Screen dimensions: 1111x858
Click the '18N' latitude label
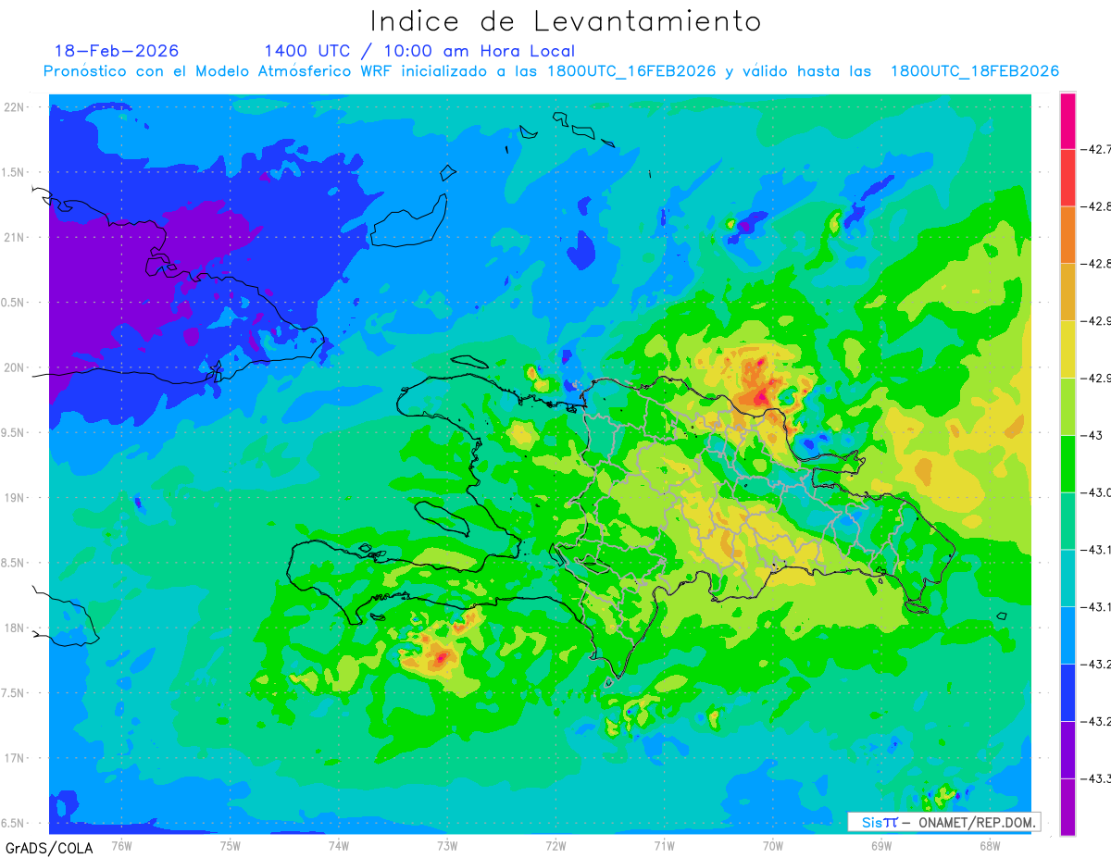tap(16, 628)
